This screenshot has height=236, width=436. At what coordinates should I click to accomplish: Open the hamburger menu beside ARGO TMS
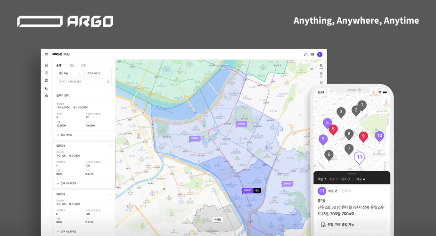[47, 54]
